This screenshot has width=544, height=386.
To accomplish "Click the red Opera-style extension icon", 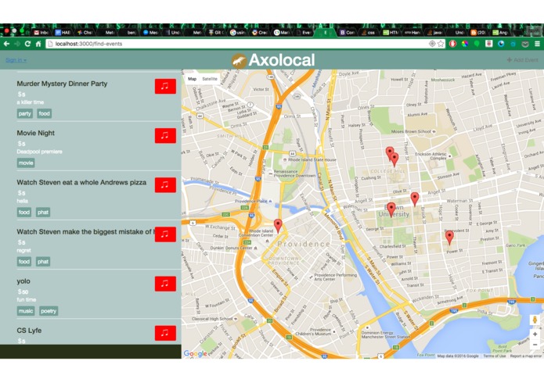I will coord(452,44).
